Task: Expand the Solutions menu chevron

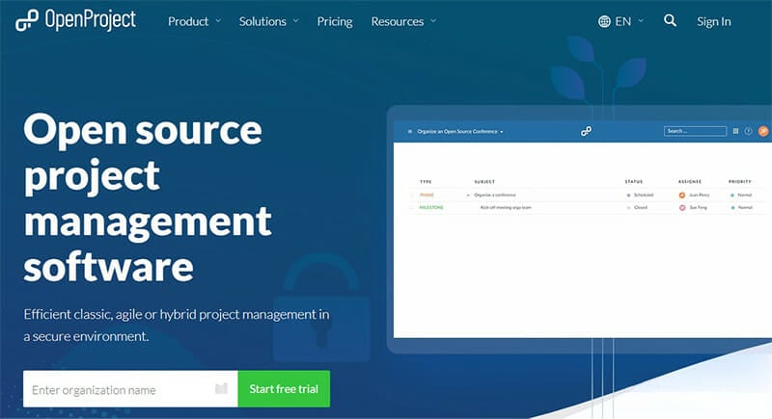Action: click(x=296, y=21)
